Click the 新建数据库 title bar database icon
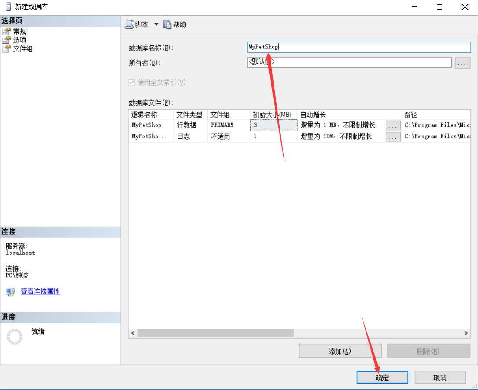The image size is (478, 390). 8,6
